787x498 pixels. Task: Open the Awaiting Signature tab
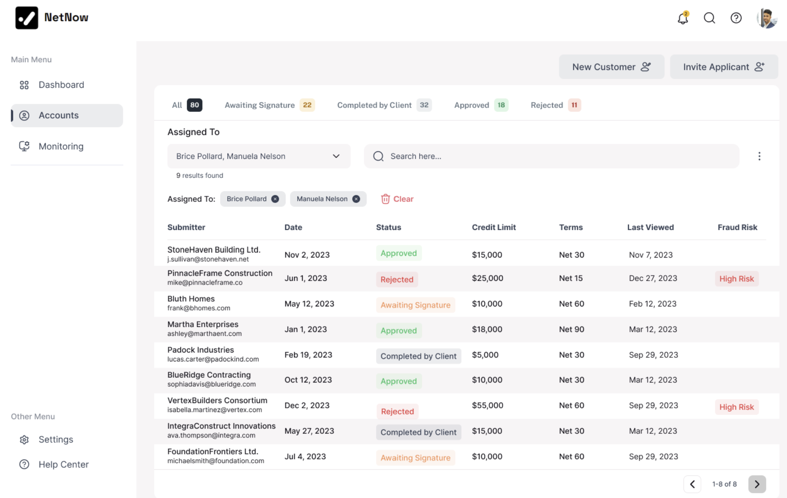pos(260,105)
